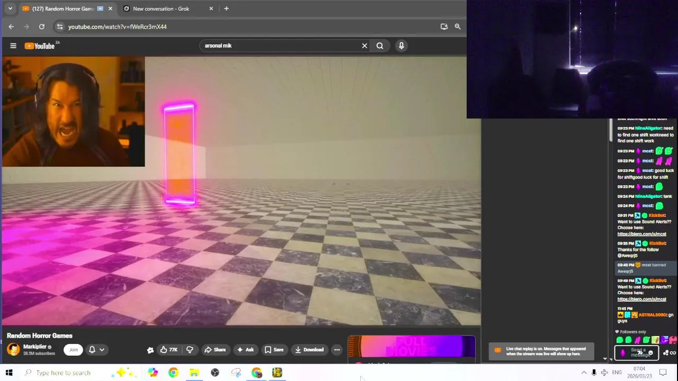Open the last blerp.com/x/mcst chat link

(641, 299)
